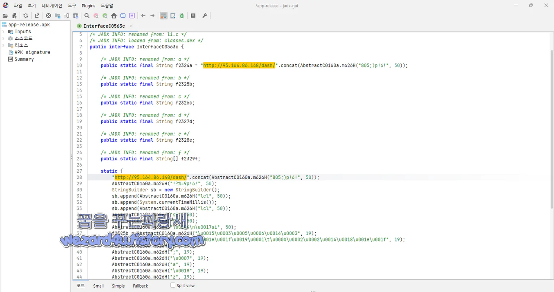Click line number 27 in gutter
This screenshot has height=292, width=554.
coord(79,171)
